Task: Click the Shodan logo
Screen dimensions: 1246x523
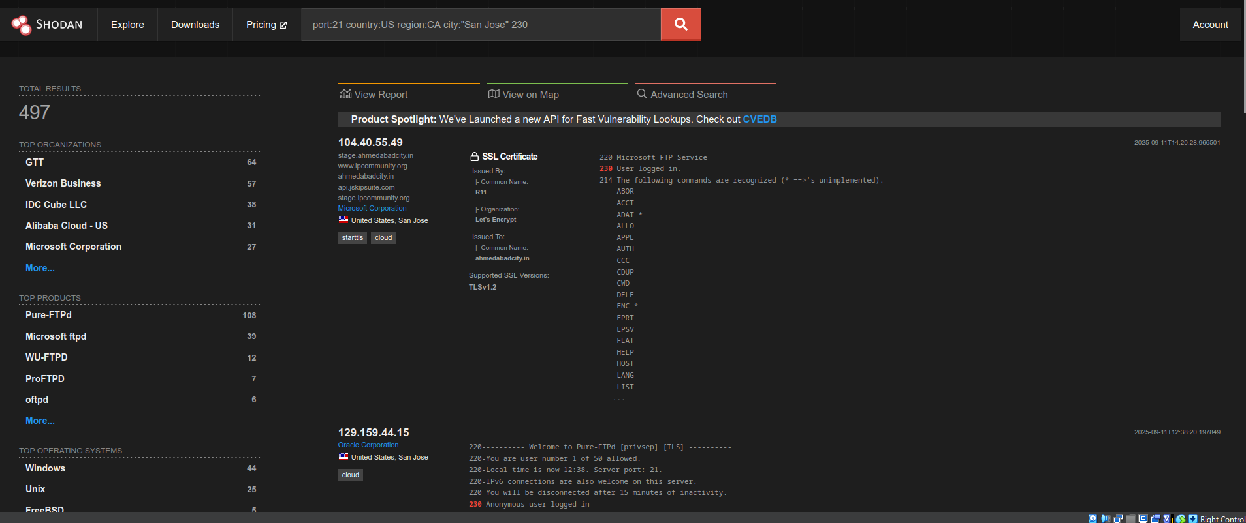Action: pos(47,25)
